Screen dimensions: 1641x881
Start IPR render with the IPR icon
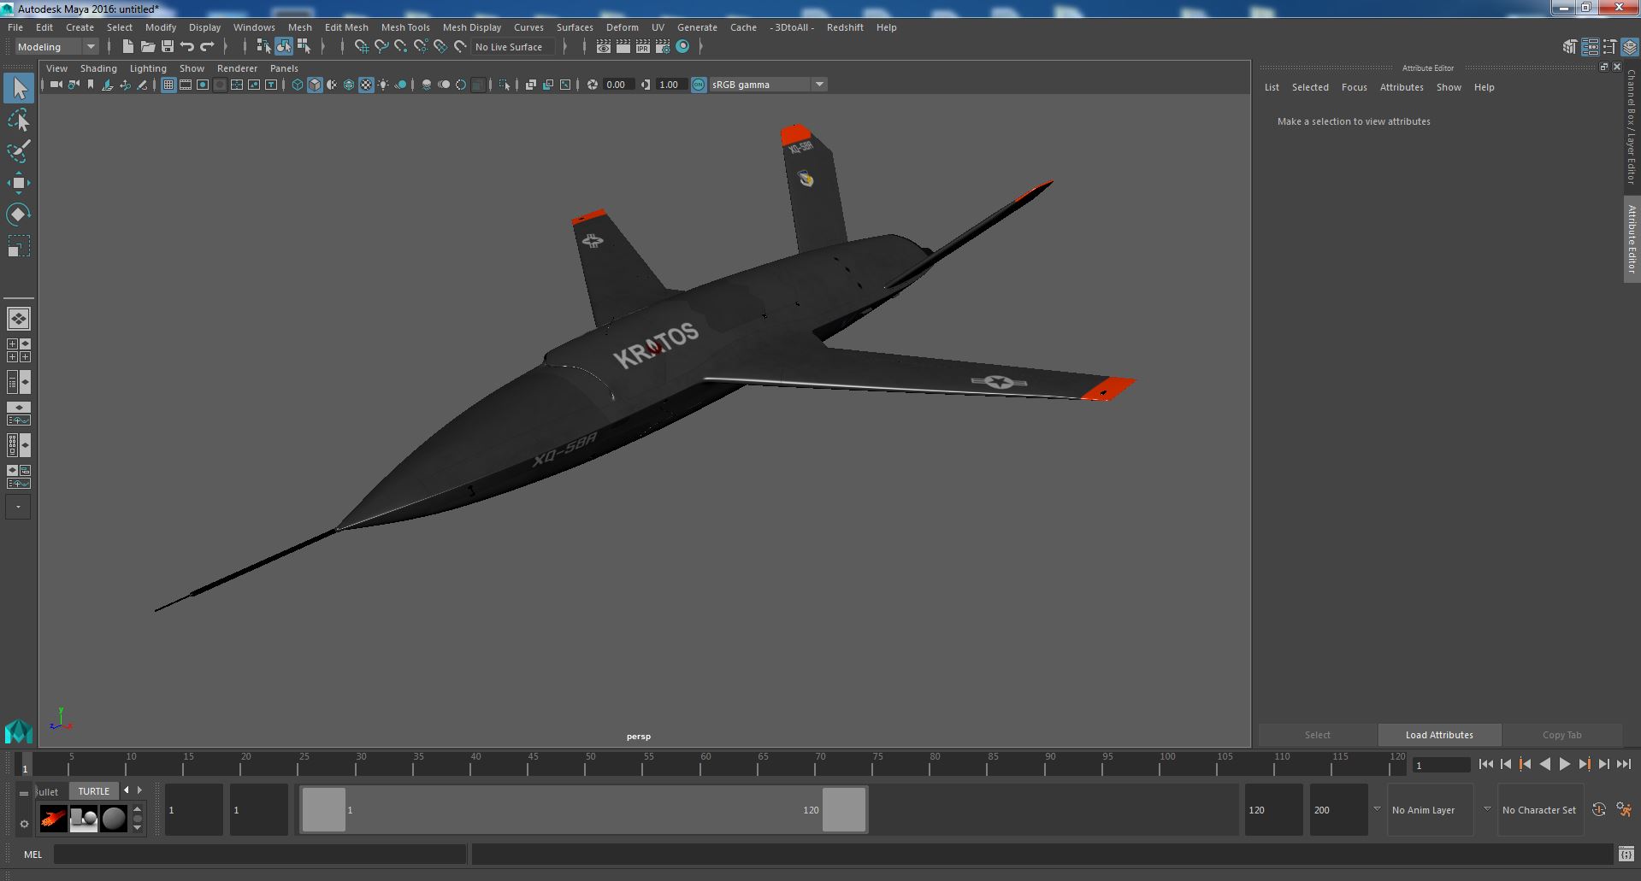(643, 47)
